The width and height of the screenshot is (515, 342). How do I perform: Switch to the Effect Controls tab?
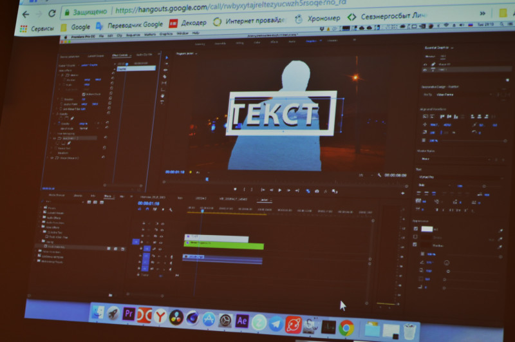coord(120,55)
